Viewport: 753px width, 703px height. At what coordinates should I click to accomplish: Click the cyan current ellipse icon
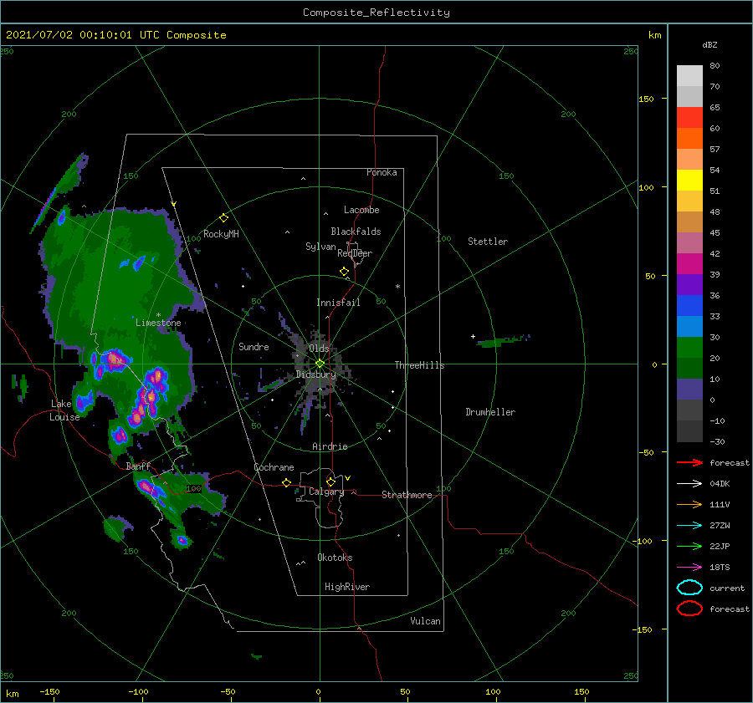tap(689, 588)
